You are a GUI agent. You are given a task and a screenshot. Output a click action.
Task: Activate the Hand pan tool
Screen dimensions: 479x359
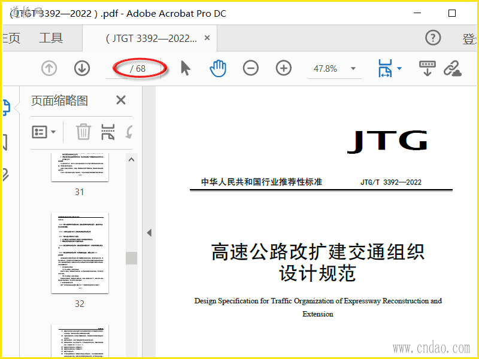coord(218,68)
